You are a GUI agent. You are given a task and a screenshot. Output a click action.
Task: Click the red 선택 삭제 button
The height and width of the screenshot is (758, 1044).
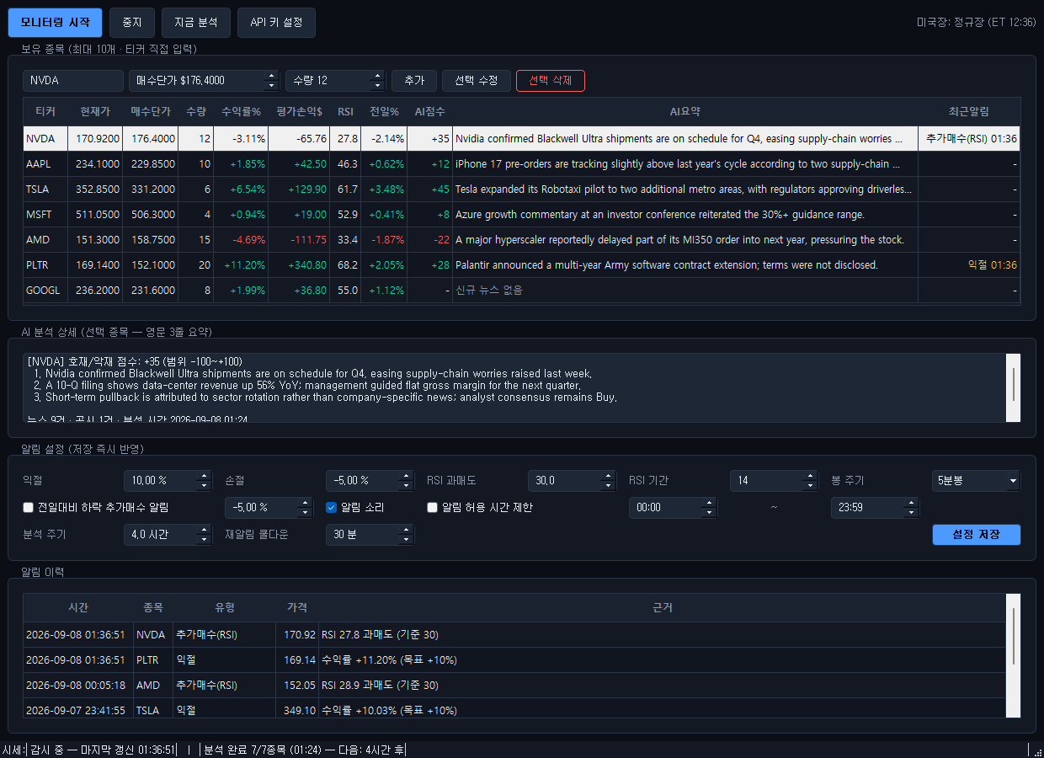[551, 81]
